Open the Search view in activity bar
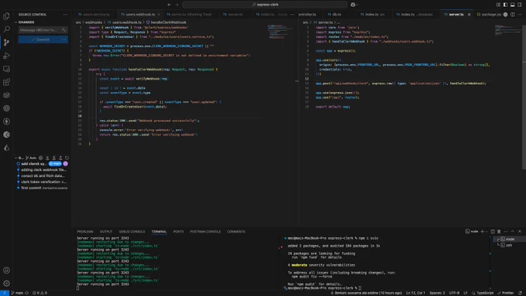The width and height of the screenshot is (526, 296). point(6,29)
